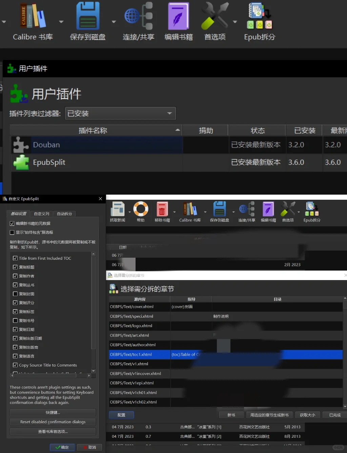Sort plugins by 插件名称 column header
The height and width of the screenshot is (453, 347).
tap(96, 131)
